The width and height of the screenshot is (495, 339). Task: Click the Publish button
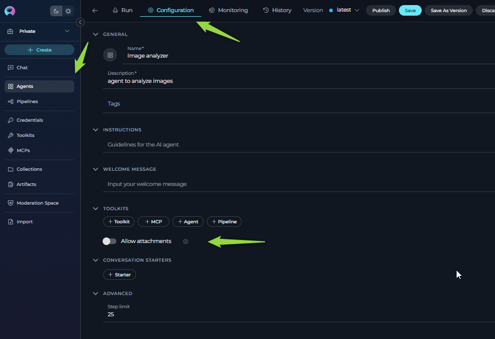tap(381, 10)
